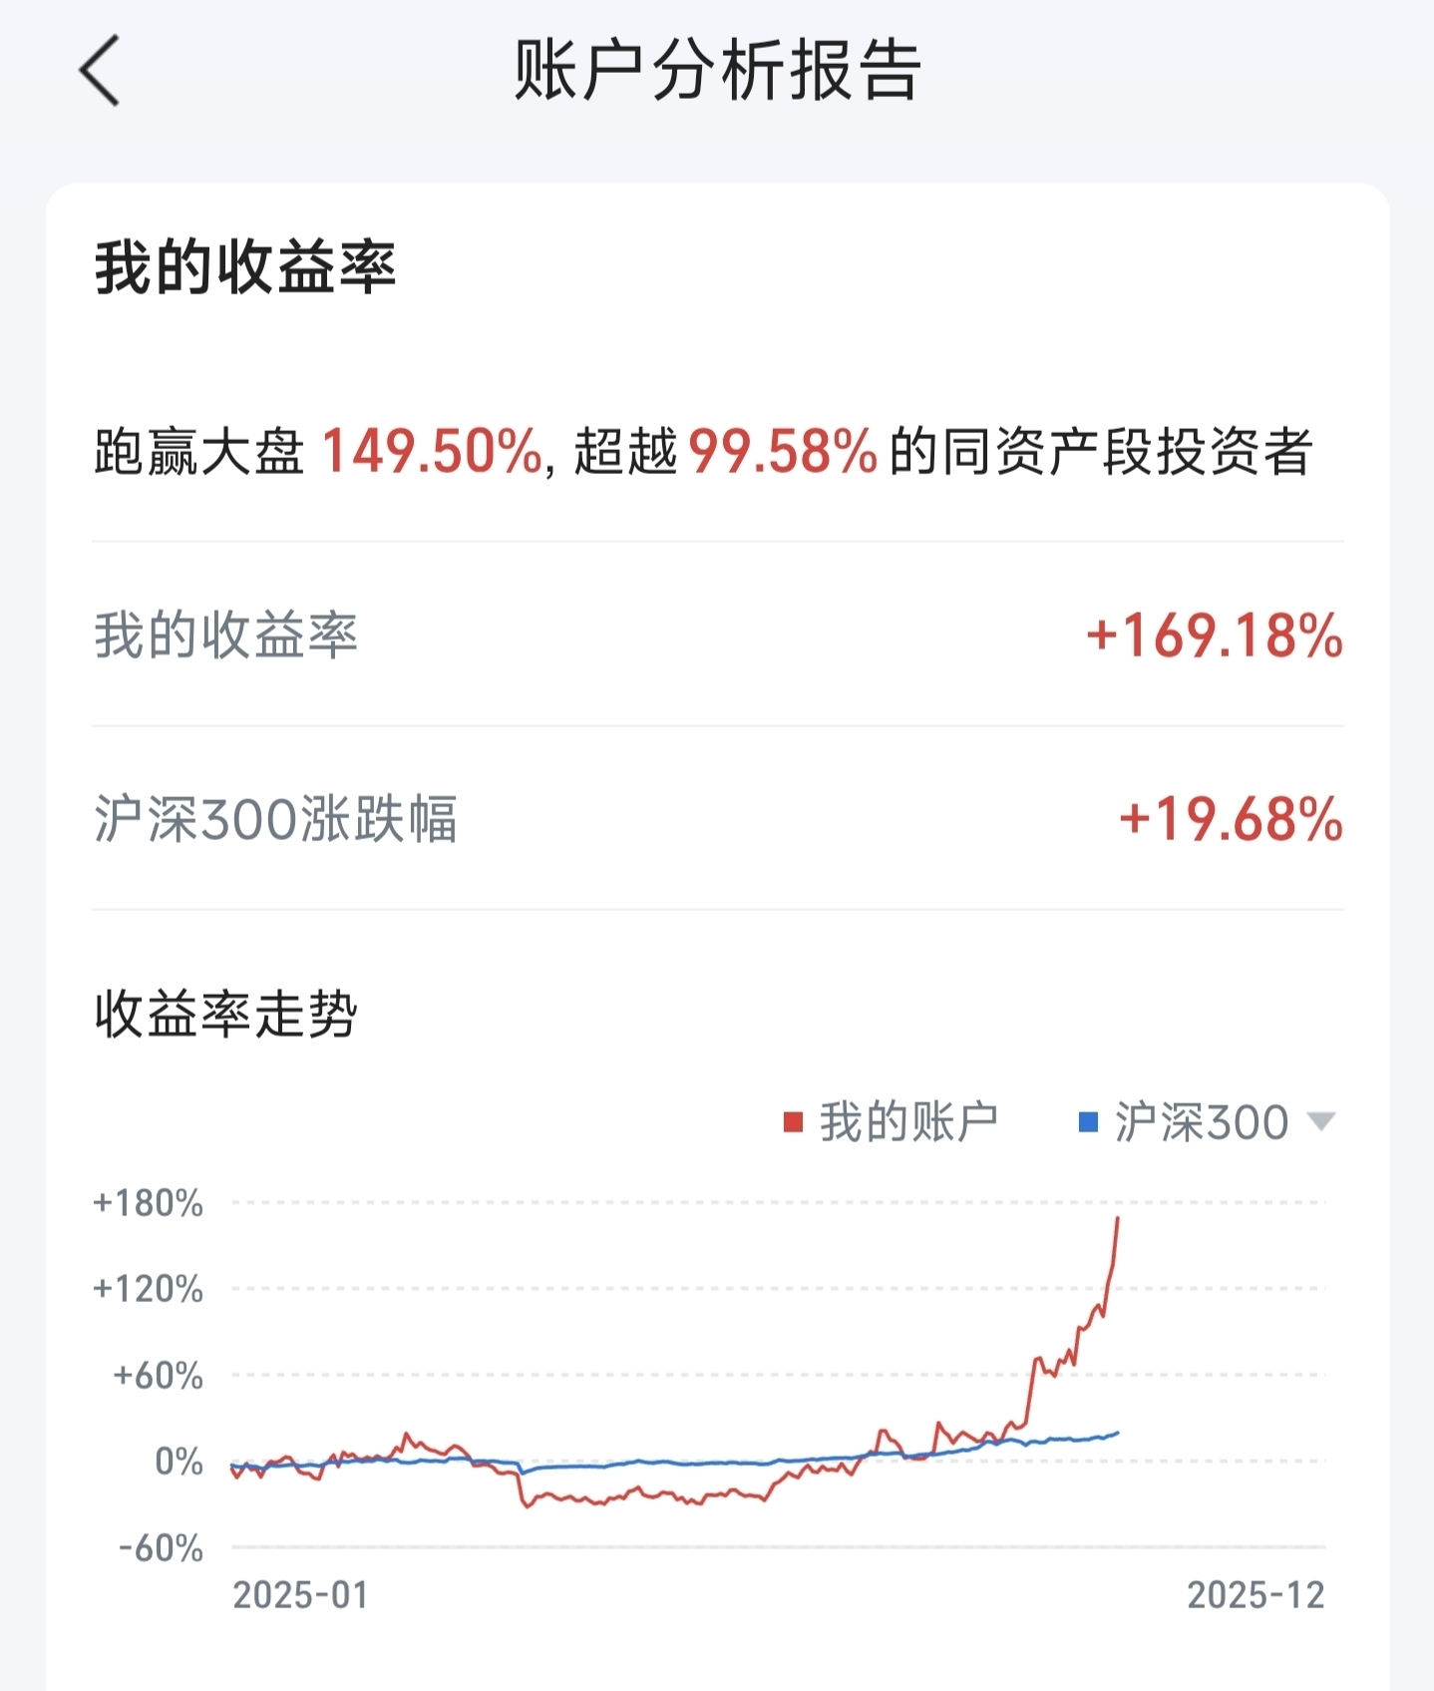Click the 2025-12 axis date label

1255,1595
